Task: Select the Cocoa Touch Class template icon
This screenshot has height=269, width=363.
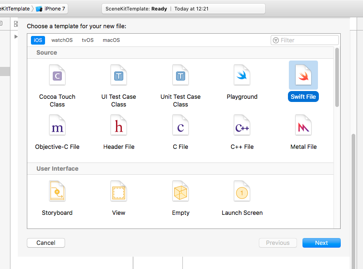Action: click(x=57, y=75)
